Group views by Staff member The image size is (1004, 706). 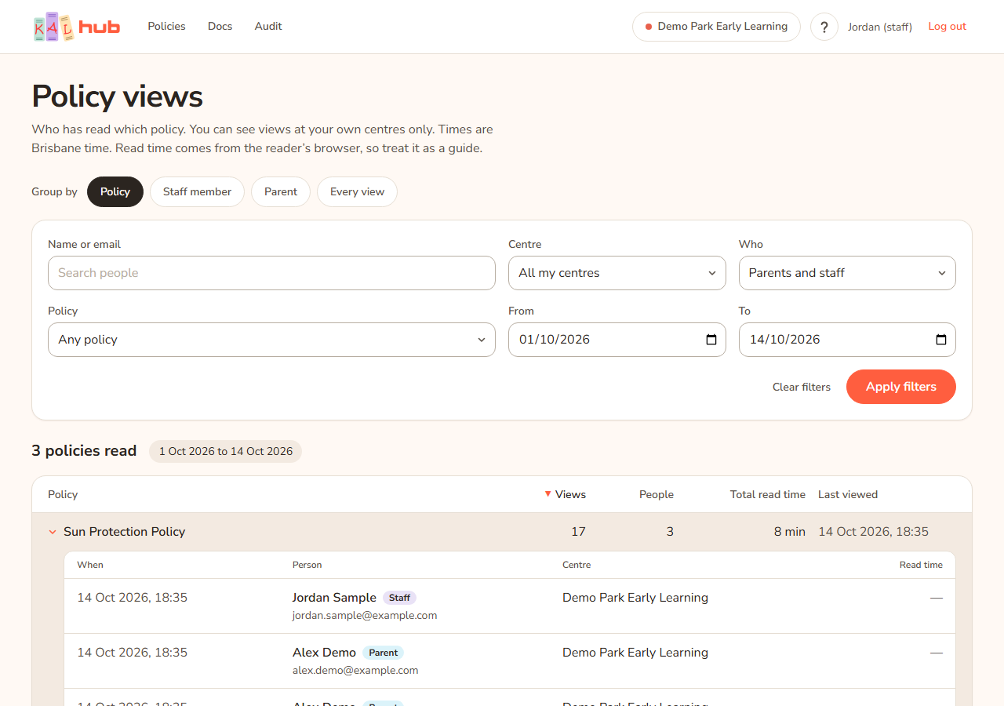[x=197, y=191]
